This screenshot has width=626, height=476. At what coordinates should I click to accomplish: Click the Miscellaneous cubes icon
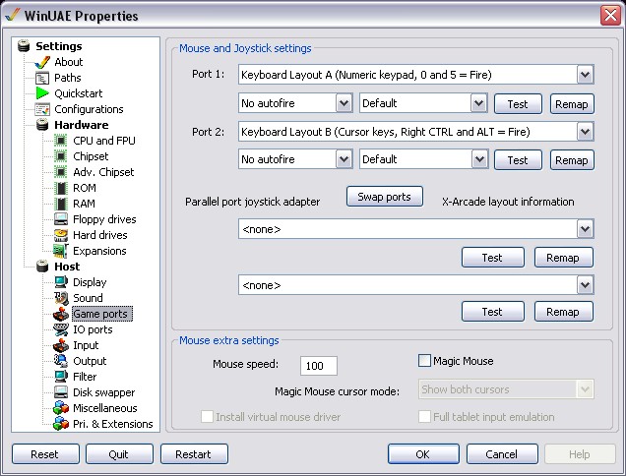tap(61, 408)
